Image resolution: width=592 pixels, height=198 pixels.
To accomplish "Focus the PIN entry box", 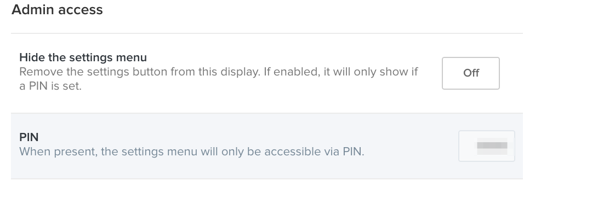I will pyautogui.click(x=487, y=146).
